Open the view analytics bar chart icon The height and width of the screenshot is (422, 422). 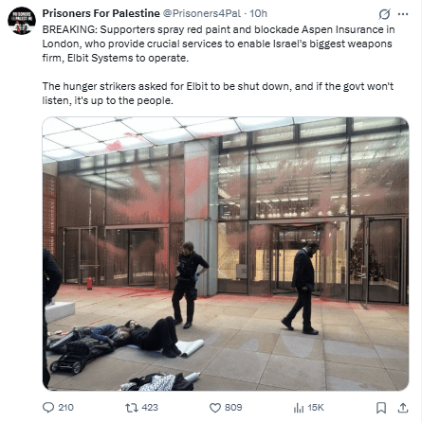[299, 408]
